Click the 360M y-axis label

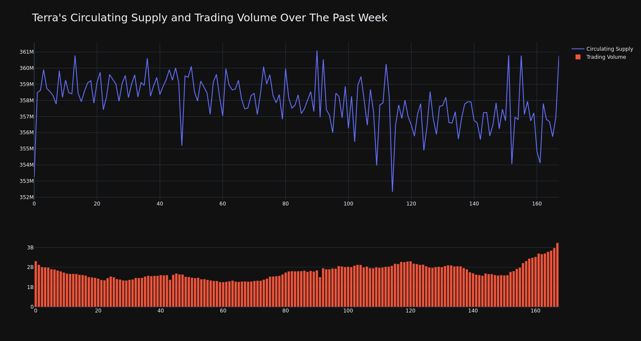tap(27, 68)
